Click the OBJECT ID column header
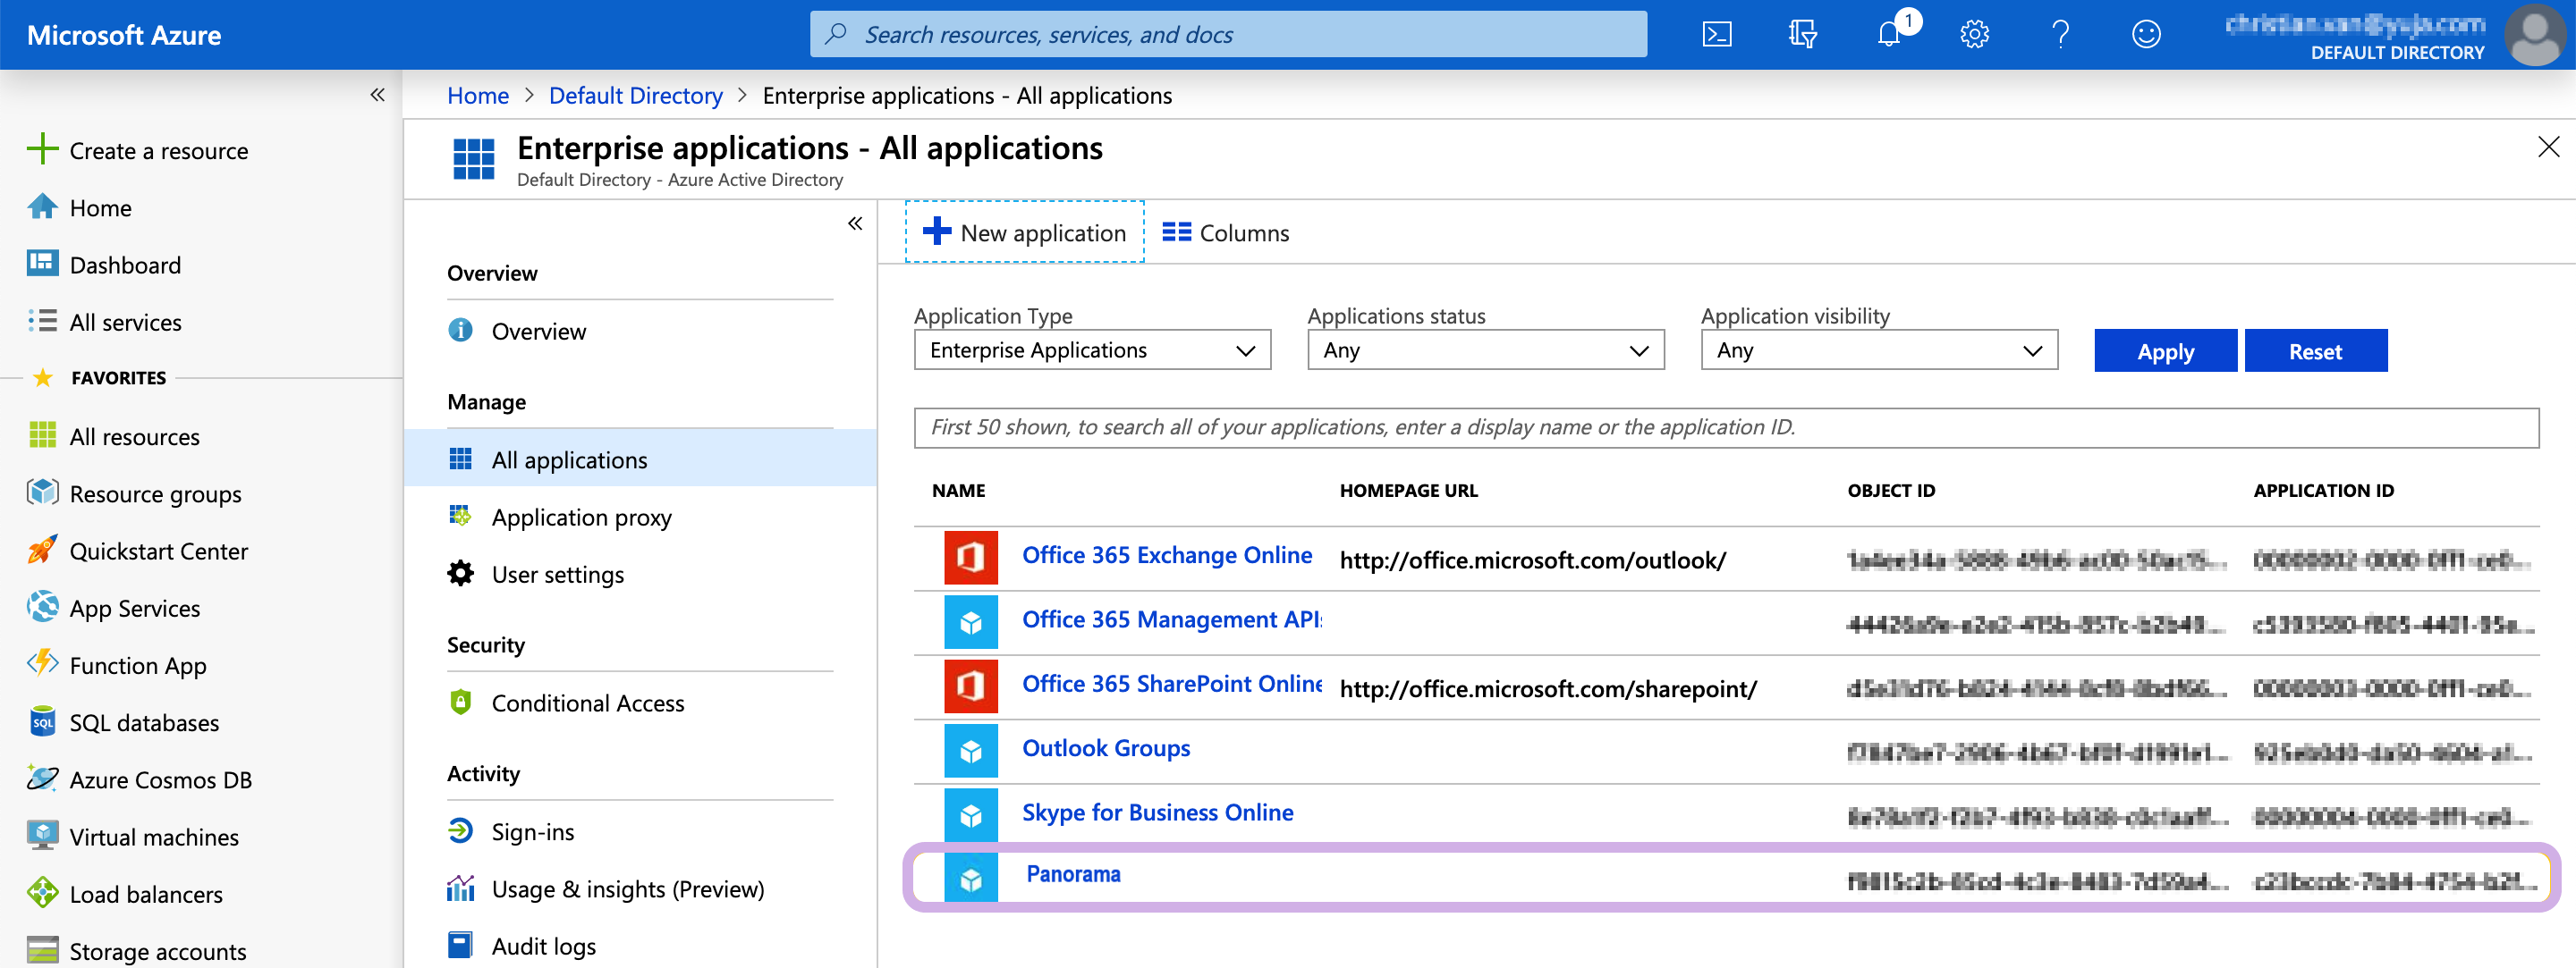This screenshot has height=968, width=2576. coord(1890,491)
